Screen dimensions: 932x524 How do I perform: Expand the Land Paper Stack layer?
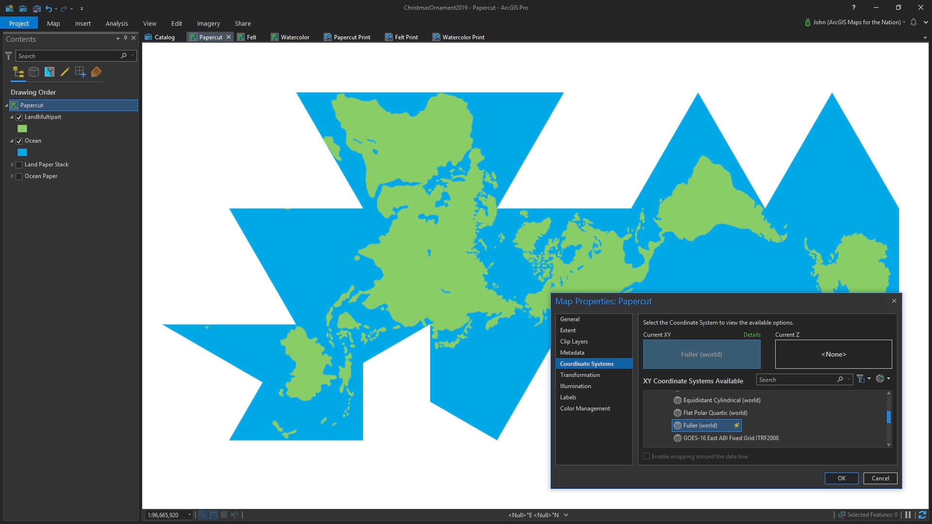click(x=12, y=165)
